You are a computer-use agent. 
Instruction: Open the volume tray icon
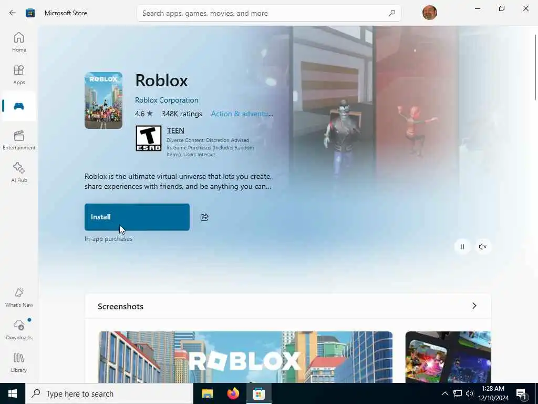click(470, 393)
